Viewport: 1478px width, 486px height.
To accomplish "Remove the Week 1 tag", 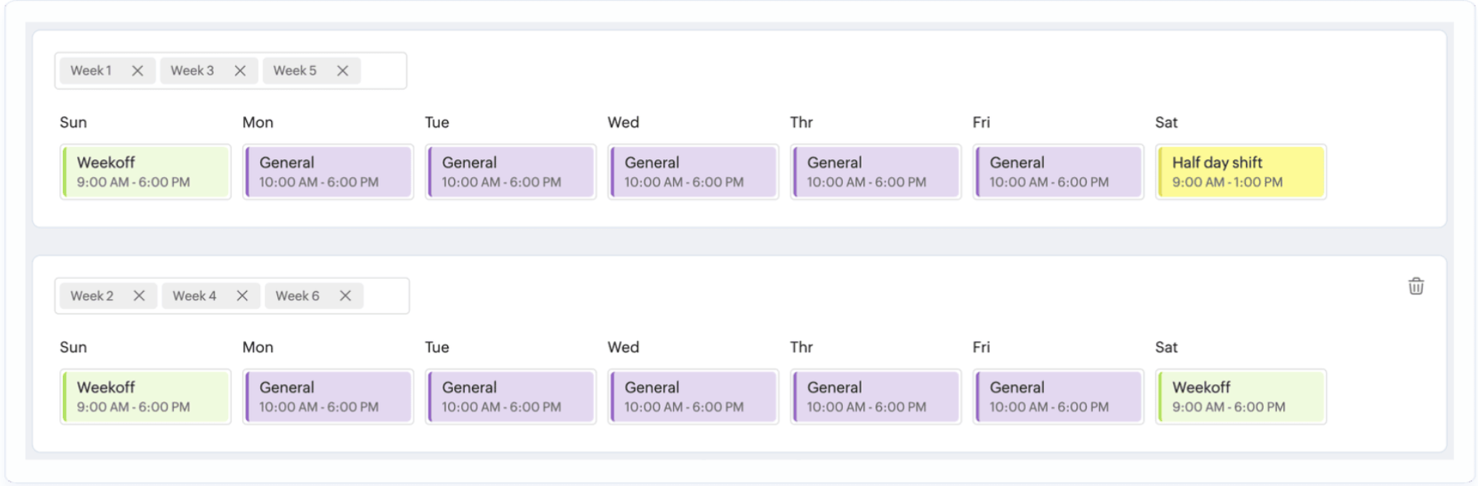I will pos(137,71).
